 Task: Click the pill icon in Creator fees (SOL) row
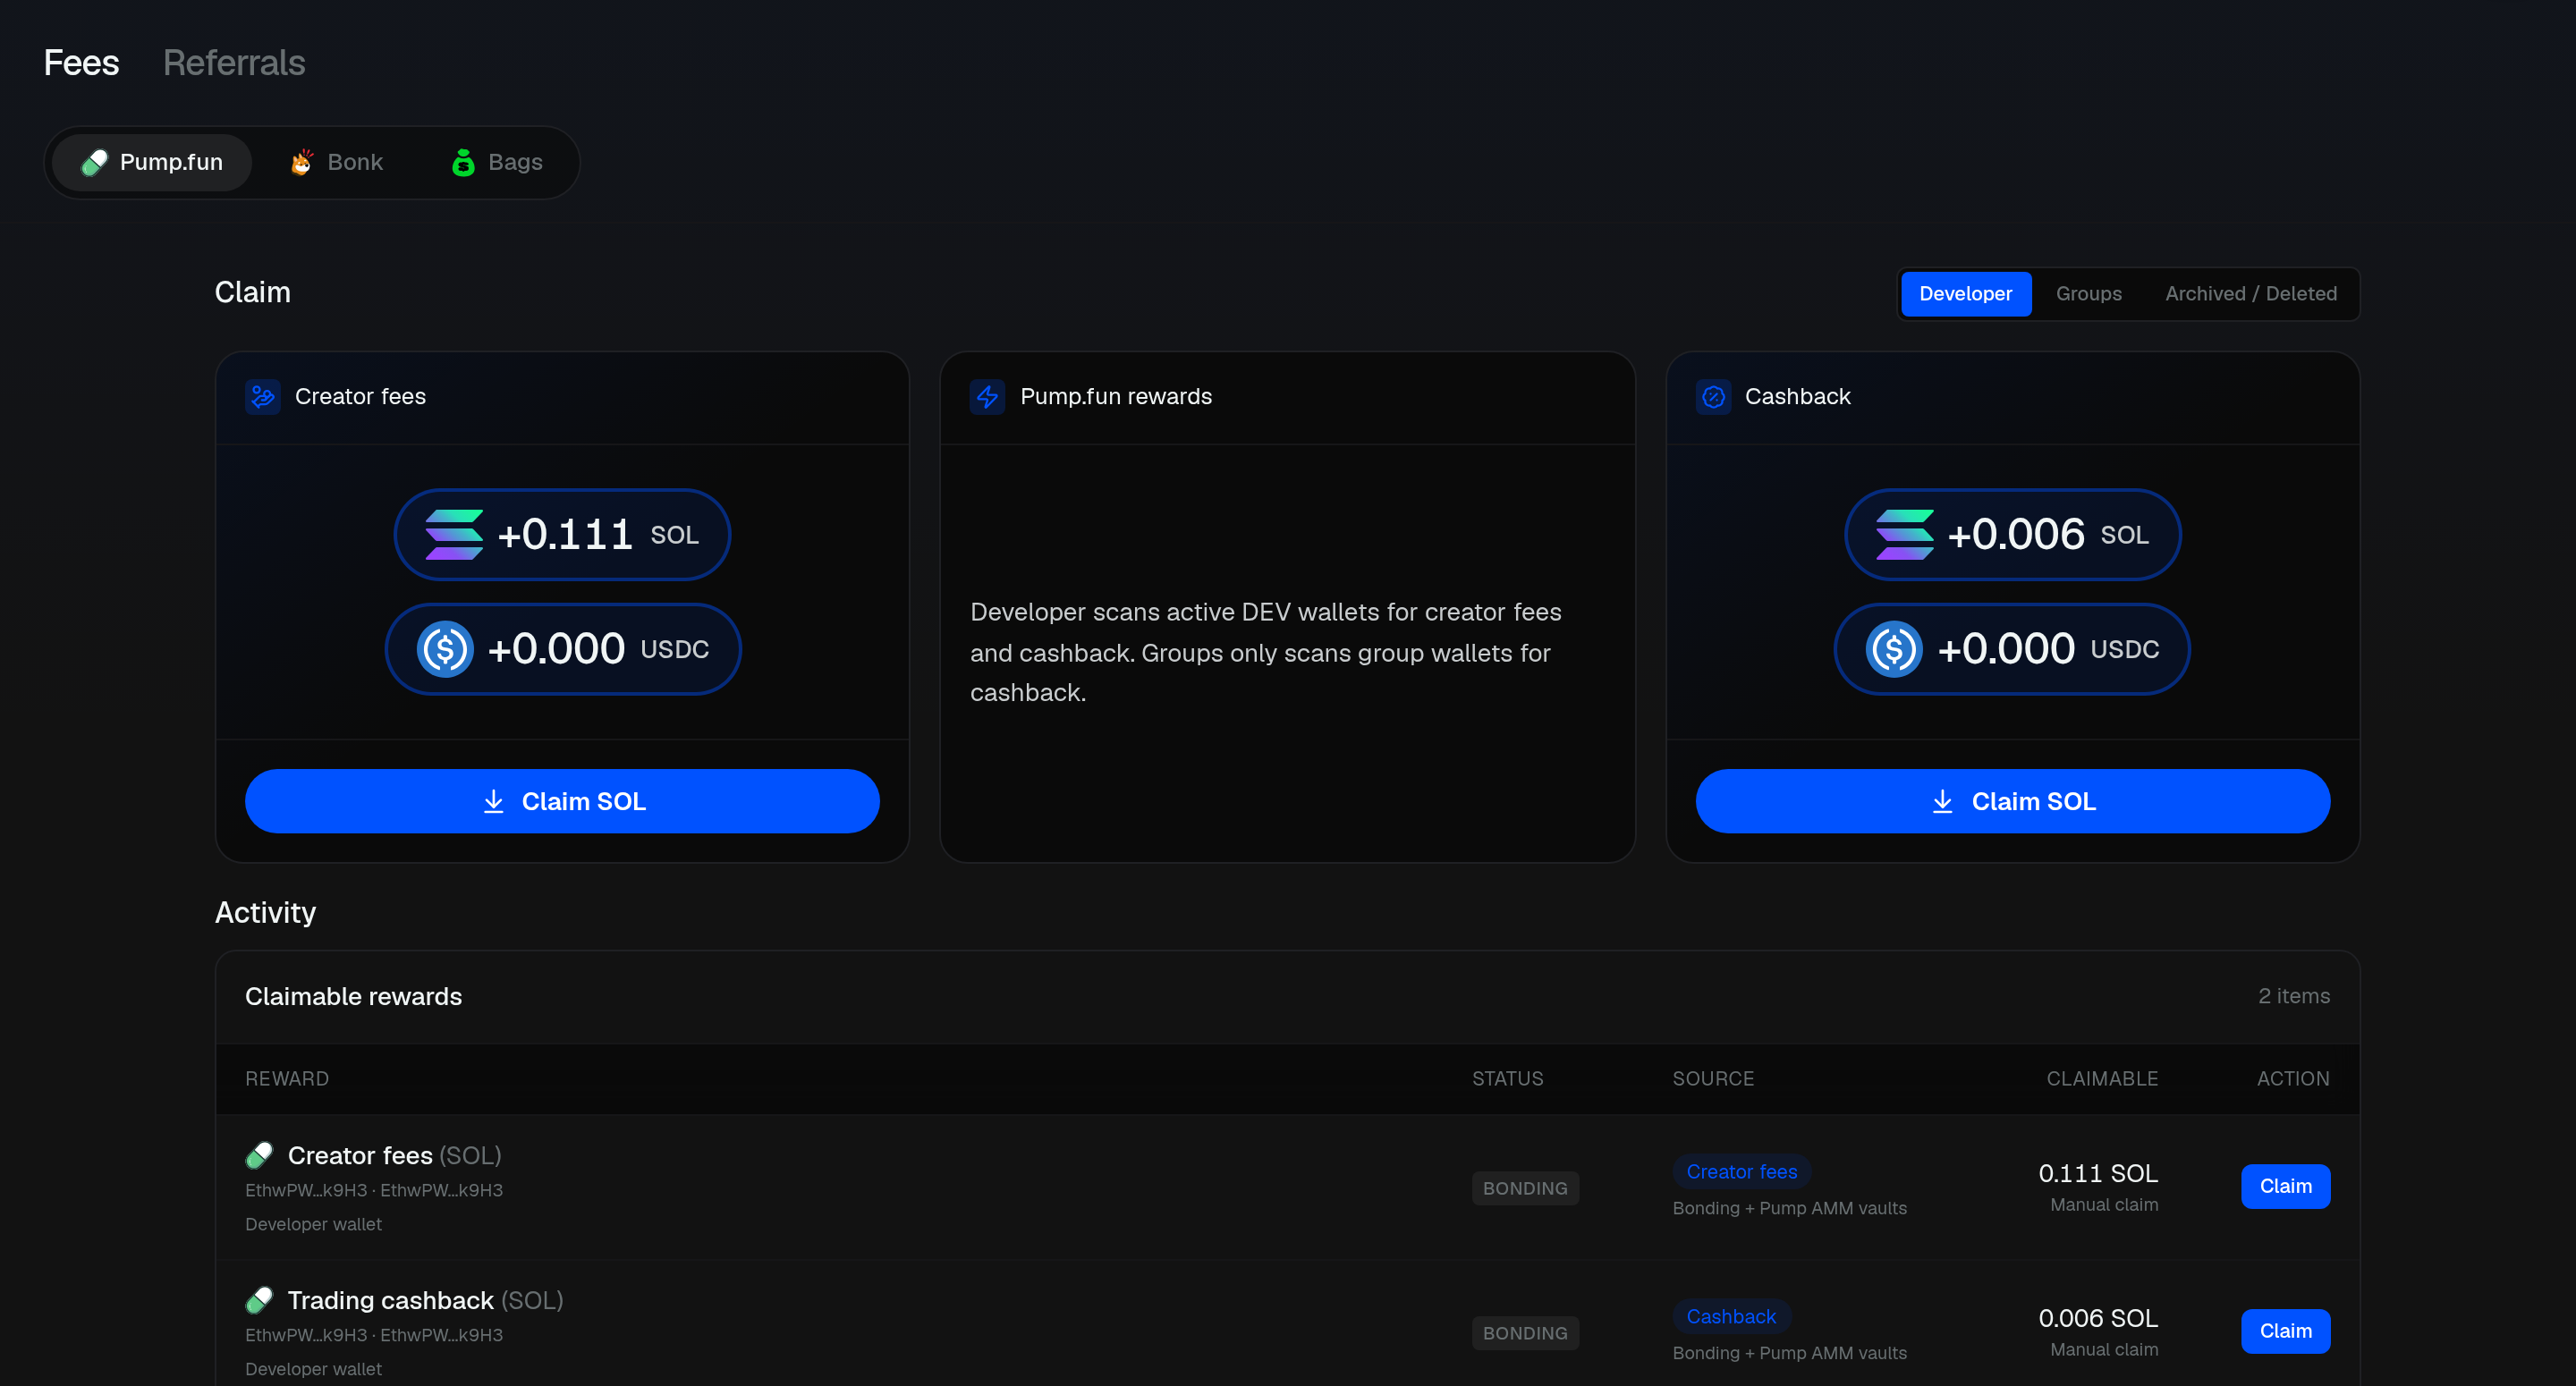point(259,1155)
